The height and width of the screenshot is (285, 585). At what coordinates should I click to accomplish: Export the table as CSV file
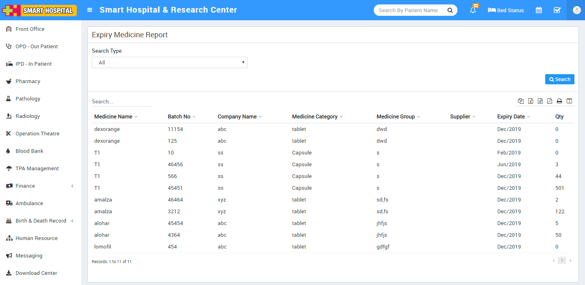tap(540, 101)
